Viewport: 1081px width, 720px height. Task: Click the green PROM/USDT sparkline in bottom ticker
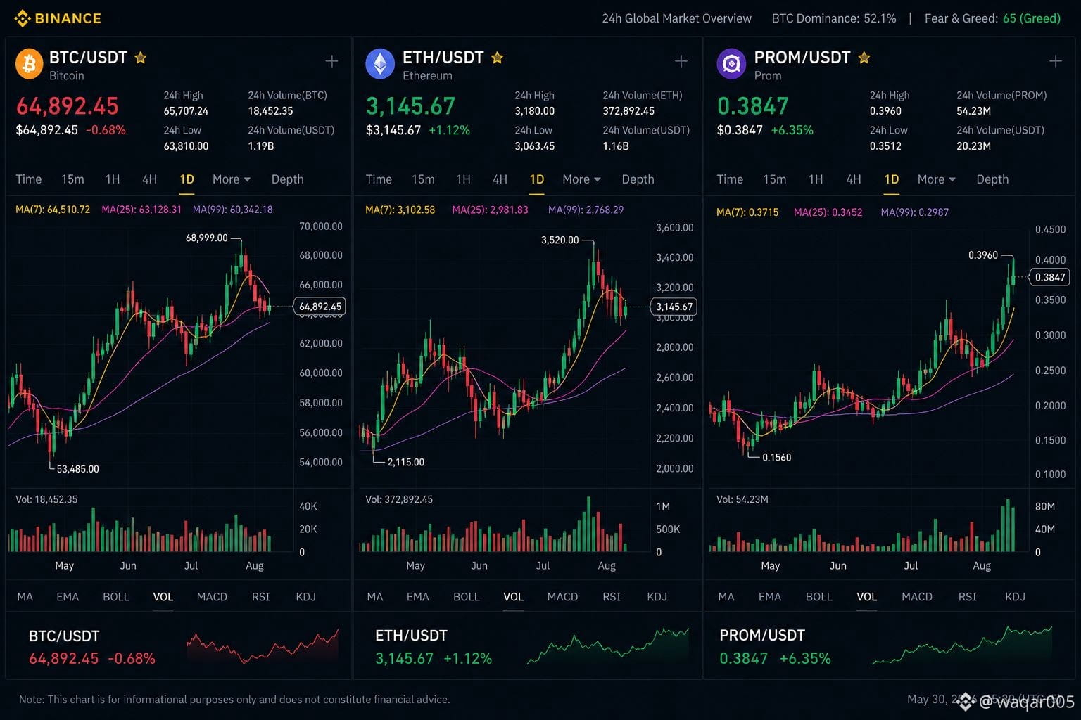[x=962, y=645]
